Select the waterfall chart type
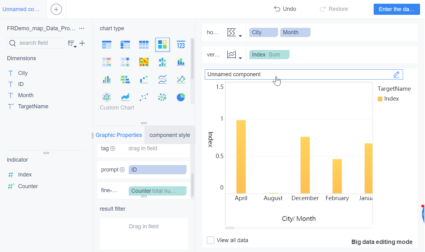This screenshot has height=252, width=425. [144, 80]
